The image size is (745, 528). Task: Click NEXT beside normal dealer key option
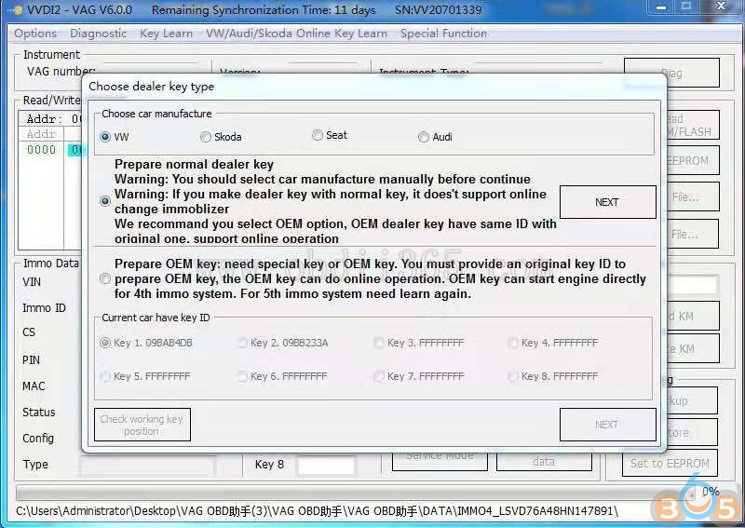coord(608,202)
